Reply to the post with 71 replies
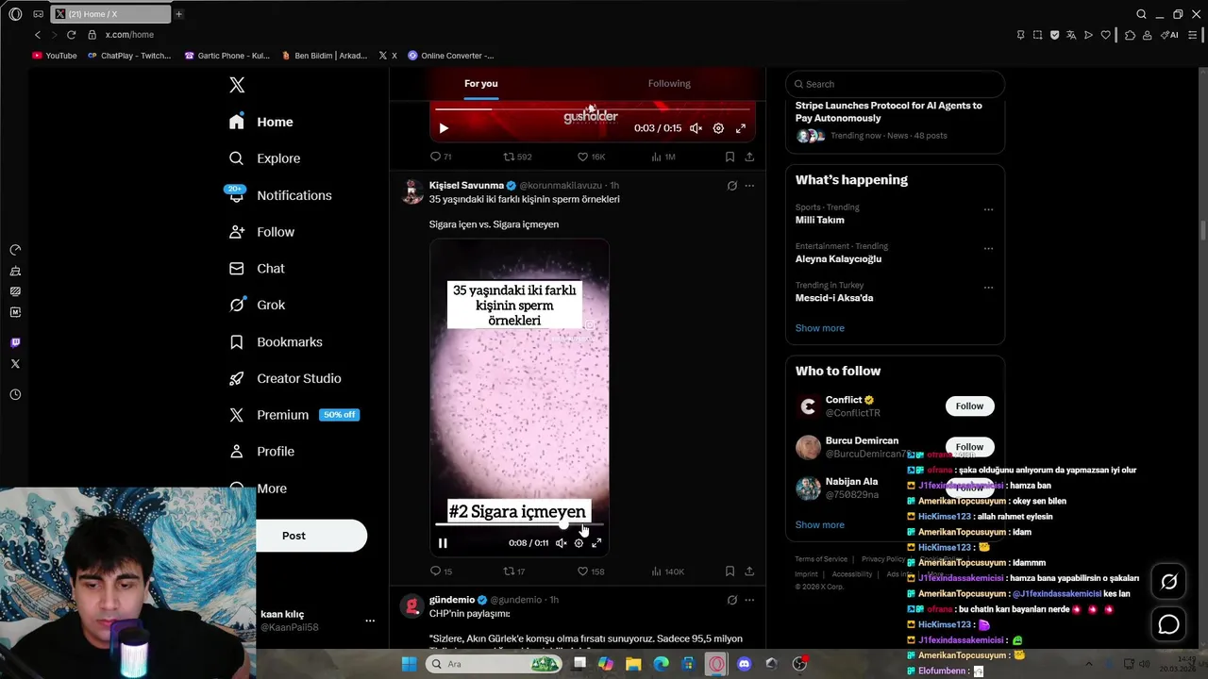Image resolution: width=1208 pixels, height=679 pixels. click(x=441, y=157)
